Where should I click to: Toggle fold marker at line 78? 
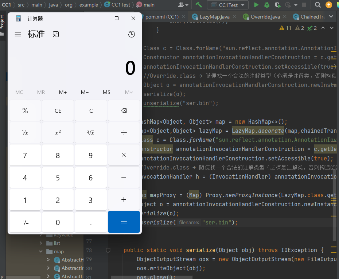tap(108, 250)
